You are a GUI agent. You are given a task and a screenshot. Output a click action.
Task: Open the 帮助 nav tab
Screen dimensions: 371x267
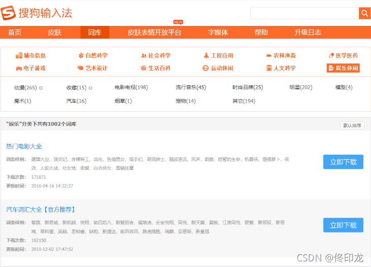261,32
